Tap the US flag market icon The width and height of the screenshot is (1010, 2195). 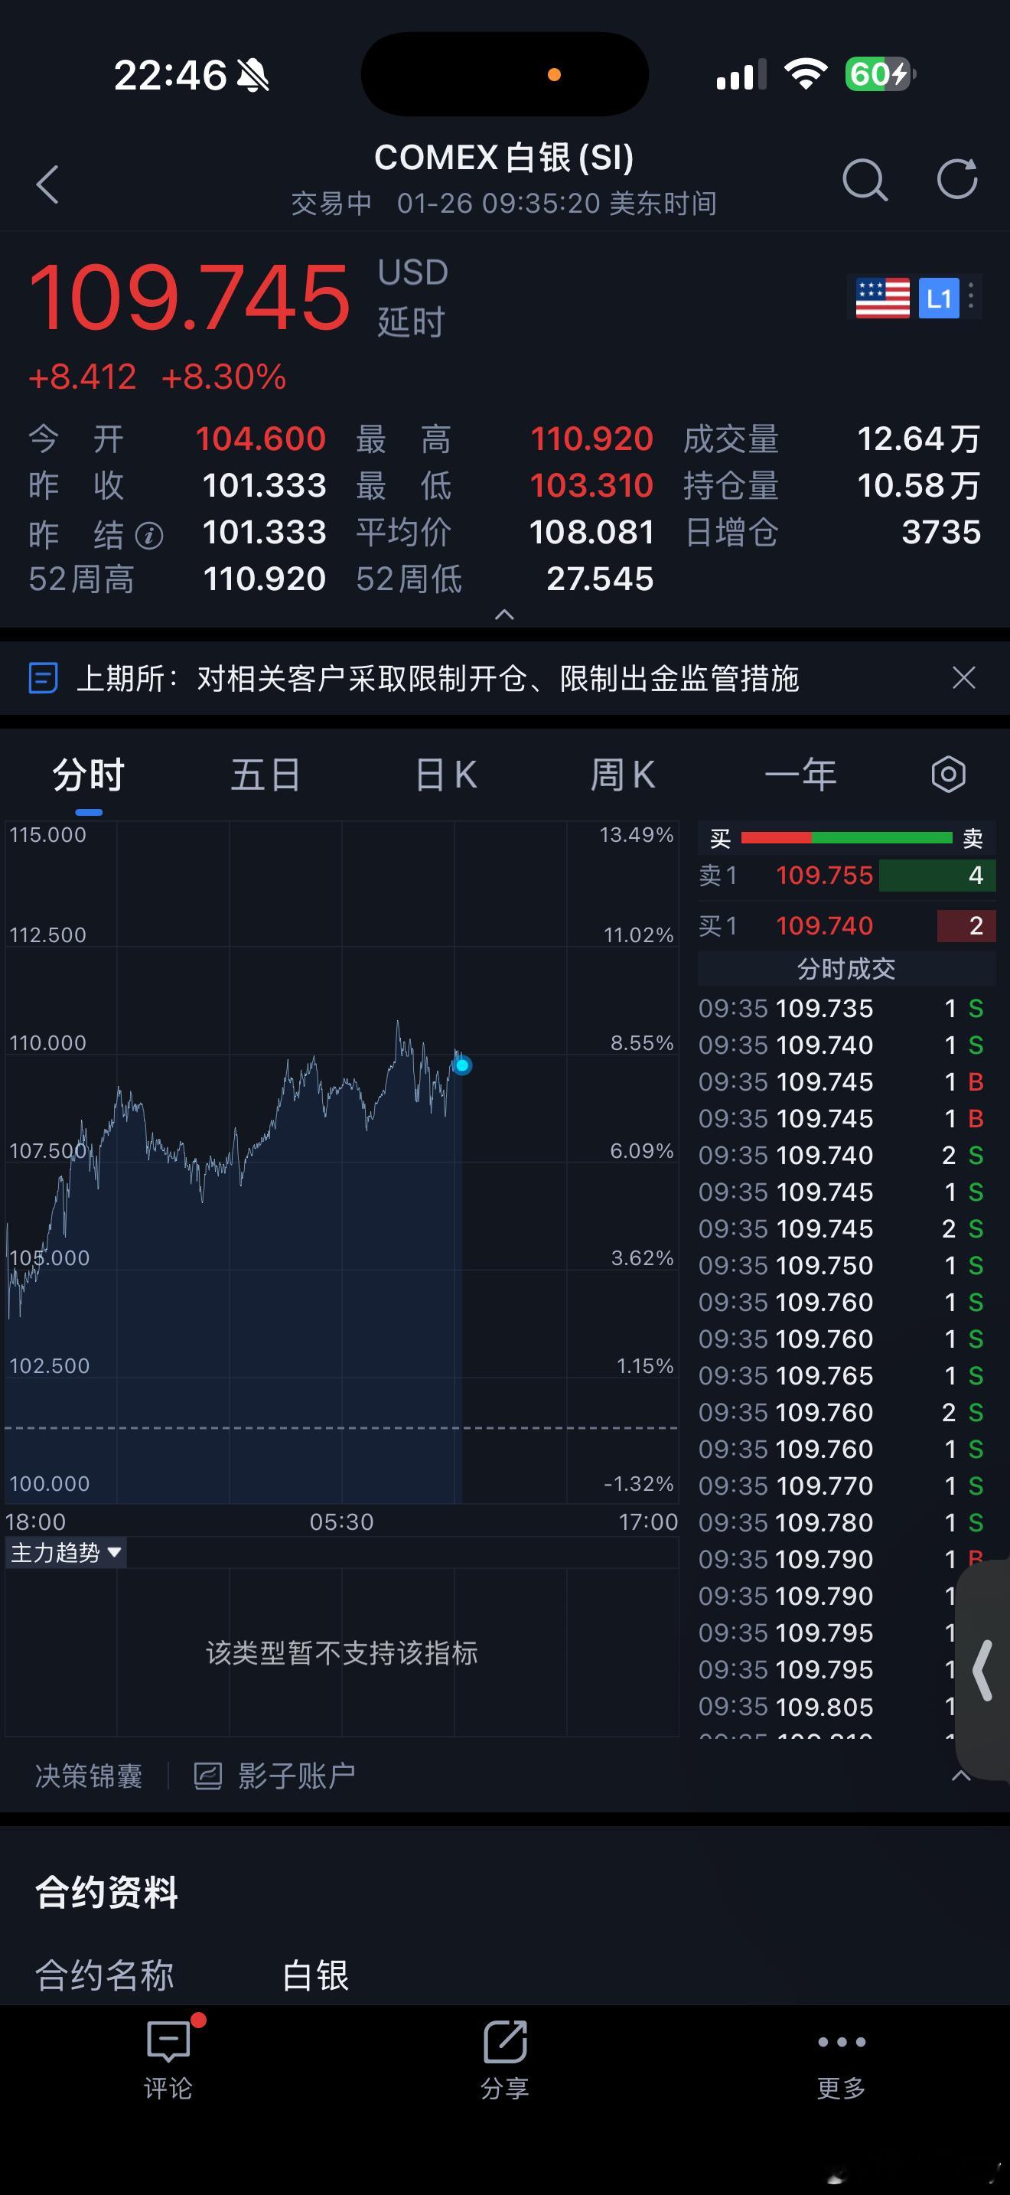click(882, 298)
